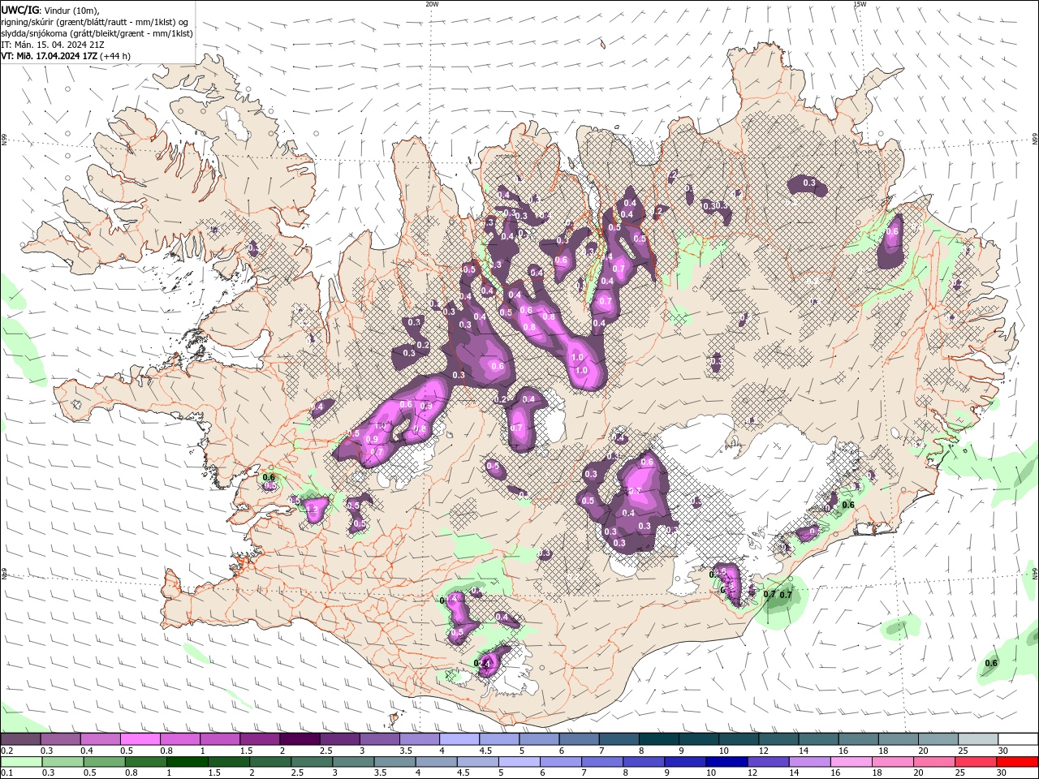Viewport: 1039px width, 779px height.
Task: Click the light grey swatch labeled 25 in upper row
Action: [977, 739]
